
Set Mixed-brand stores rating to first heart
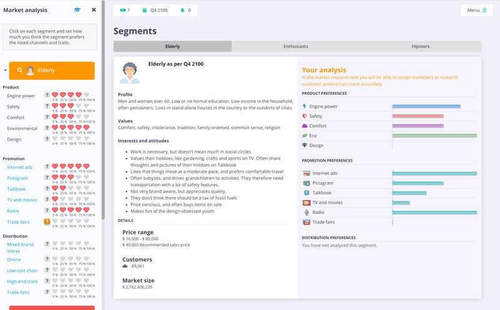tap(55, 244)
